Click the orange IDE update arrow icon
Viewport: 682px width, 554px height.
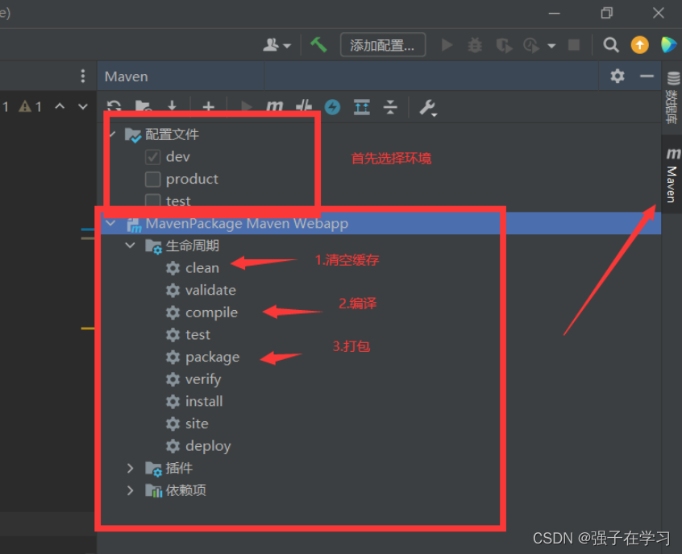(x=639, y=45)
